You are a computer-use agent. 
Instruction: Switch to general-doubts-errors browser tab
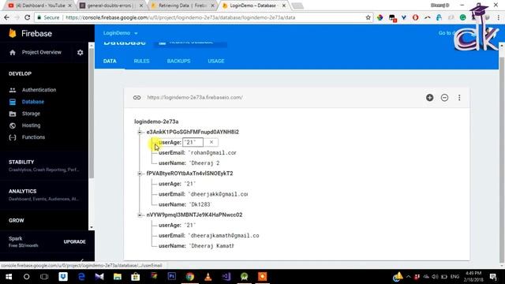click(110, 6)
